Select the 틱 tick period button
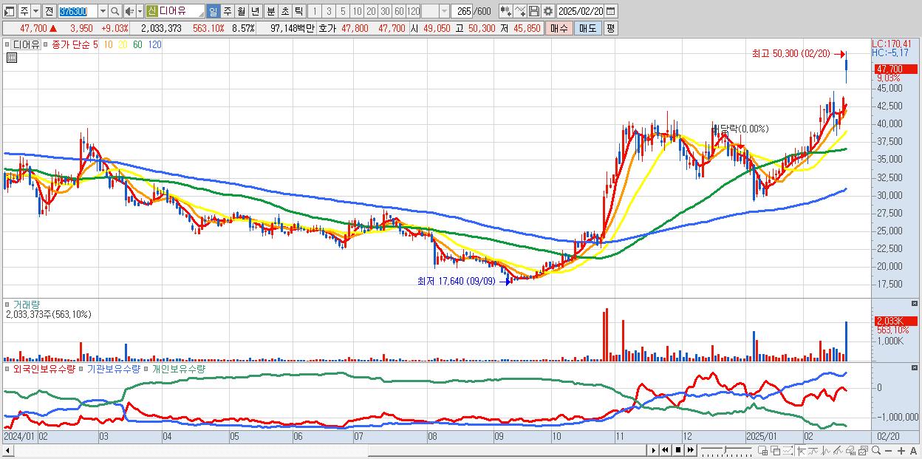This screenshot has height=459, width=922. coord(298,11)
